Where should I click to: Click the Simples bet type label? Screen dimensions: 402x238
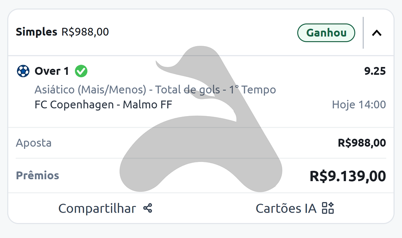[x=37, y=32]
